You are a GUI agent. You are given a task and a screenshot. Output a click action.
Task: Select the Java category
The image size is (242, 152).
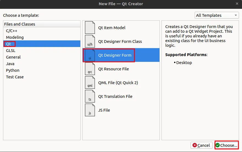pyautogui.click(x=42, y=64)
